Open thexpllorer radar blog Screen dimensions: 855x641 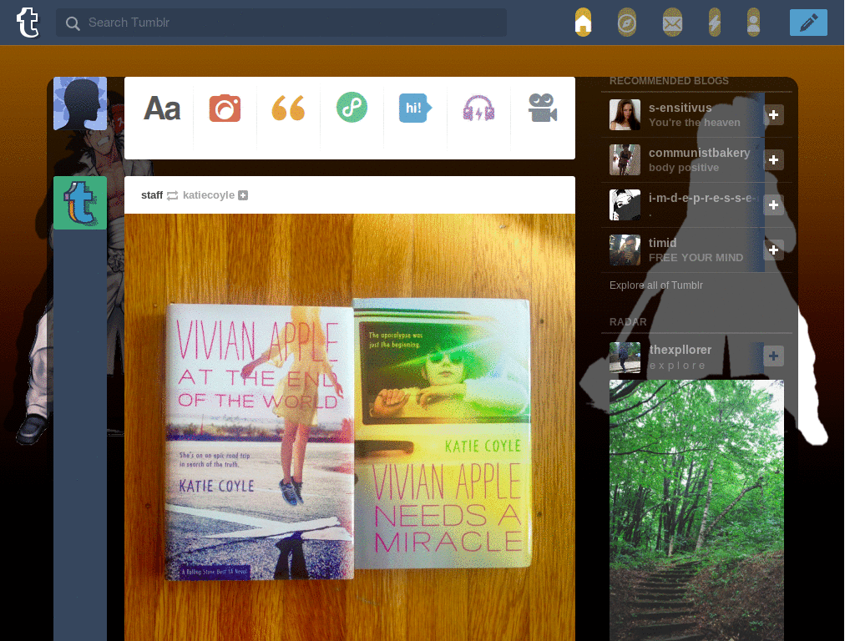pyautogui.click(x=680, y=350)
